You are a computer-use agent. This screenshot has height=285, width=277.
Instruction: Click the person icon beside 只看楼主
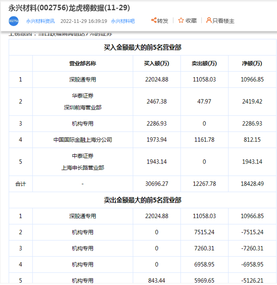pyautogui.click(x=209, y=20)
